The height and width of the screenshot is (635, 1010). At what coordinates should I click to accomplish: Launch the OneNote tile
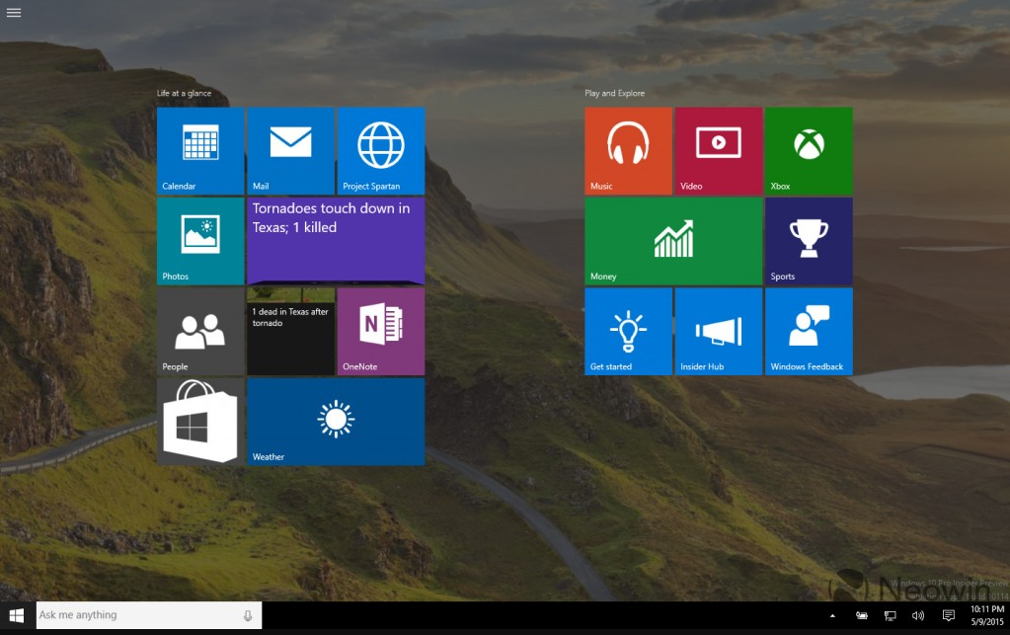click(381, 331)
